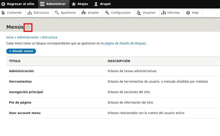This screenshot has width=220, height=136.
Task: Toggle the Administrar toolbar tab label
Action: click(x=56, y=4)
